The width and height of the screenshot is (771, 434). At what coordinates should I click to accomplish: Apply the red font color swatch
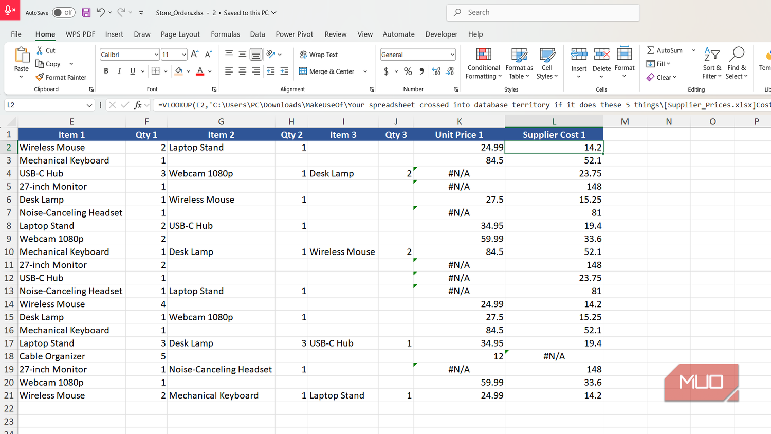[200, 71]
